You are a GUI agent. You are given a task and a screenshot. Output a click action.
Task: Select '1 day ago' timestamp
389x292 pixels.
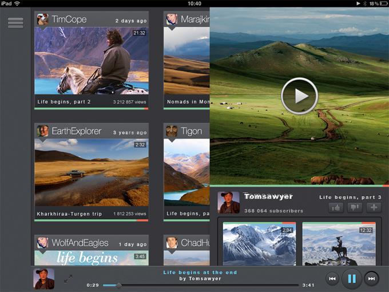click(x=133, y=244)
